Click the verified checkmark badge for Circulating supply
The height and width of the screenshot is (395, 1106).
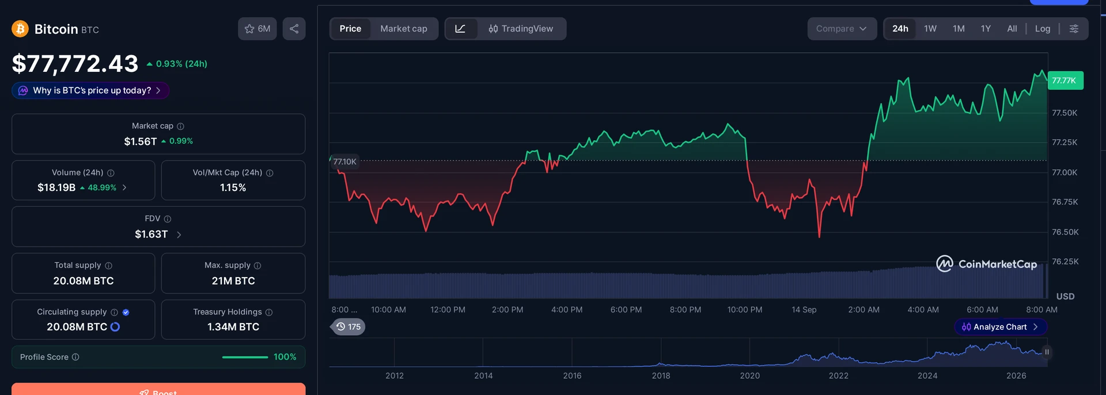click(126, 312)
